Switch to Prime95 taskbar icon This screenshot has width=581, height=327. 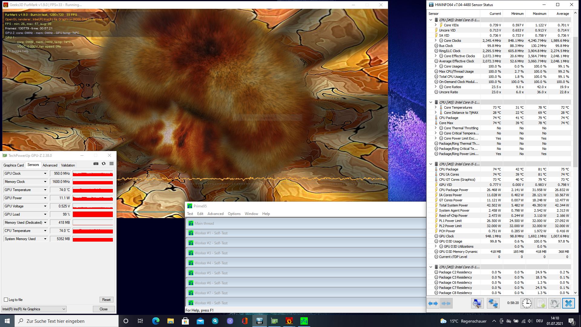click(x=304, y=321)
